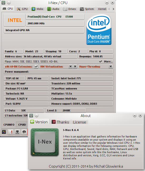Click the TCaseMax: unknown field
The image size is (145, 171).
click(x=81, y=89)
